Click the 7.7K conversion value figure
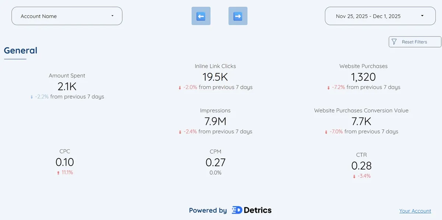This screenshot has width=442, height=220. click(361, 121)
